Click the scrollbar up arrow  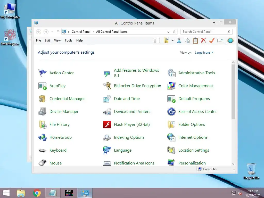pyautogui.click(x=233, y=62)
